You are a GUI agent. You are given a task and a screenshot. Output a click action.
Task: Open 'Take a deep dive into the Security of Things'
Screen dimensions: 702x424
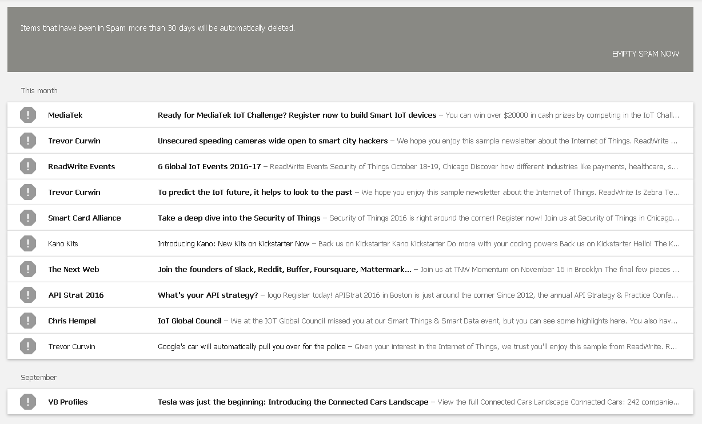(239, 218)
